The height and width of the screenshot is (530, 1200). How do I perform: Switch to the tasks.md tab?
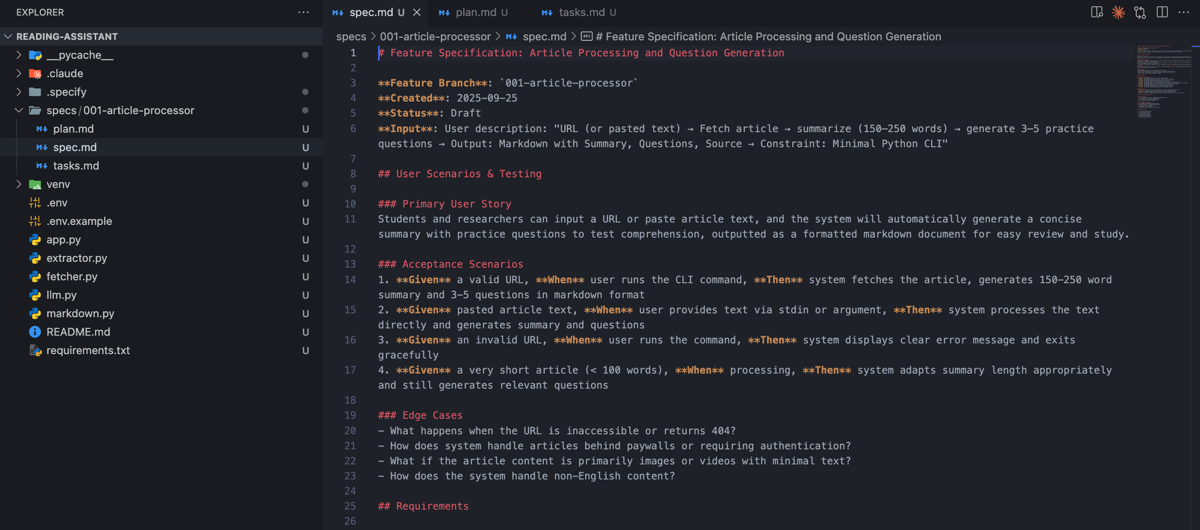[x=582, y=12]
